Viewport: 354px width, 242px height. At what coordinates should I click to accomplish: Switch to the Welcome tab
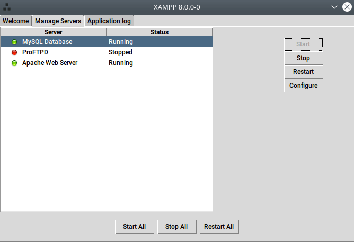tap(16, 21)
